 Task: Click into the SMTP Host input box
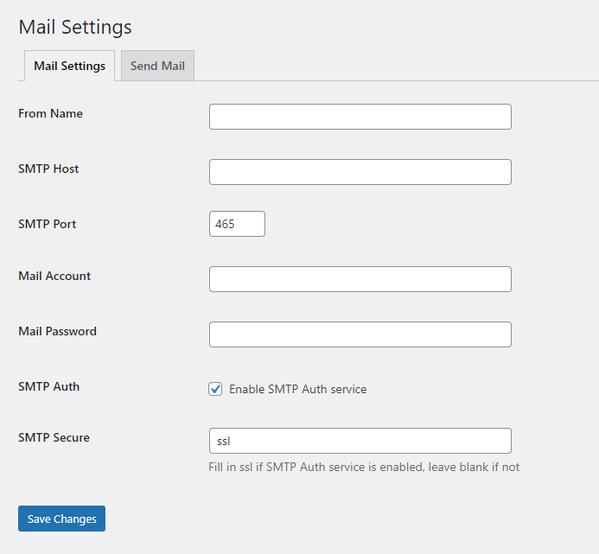pos(360,172)
